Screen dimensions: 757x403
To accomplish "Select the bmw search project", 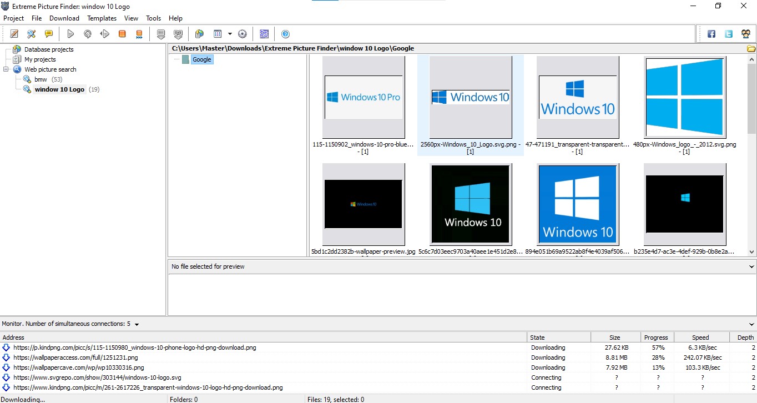I will point(41,79).
